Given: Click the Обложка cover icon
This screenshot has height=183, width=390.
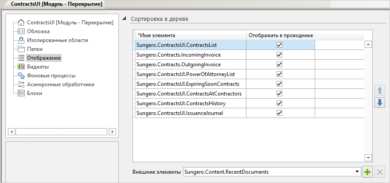Looking at the screenshot, I should (x=21, y=31).
